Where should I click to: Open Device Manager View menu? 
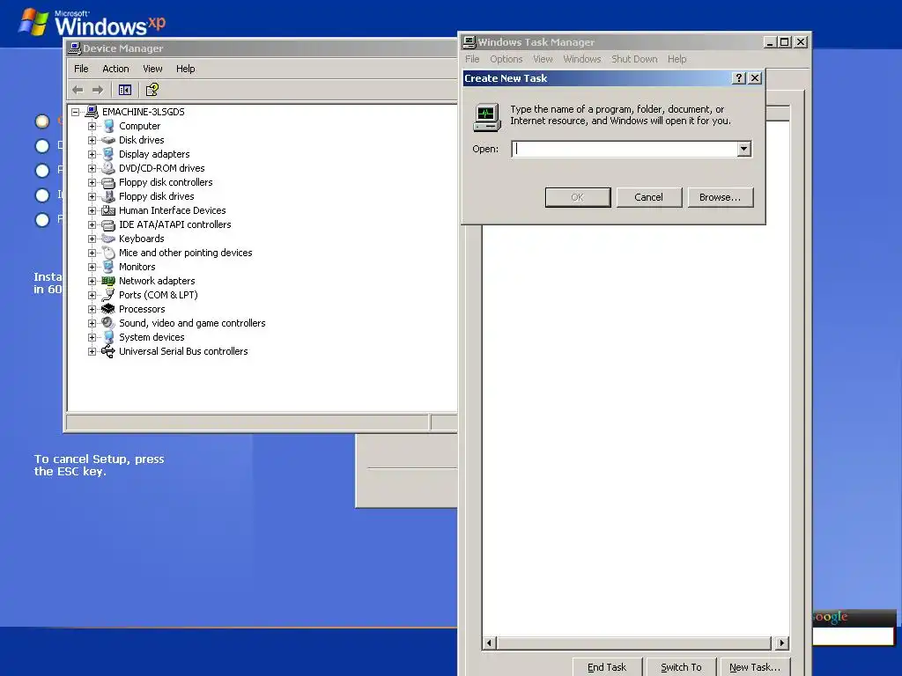click(152, 69)
